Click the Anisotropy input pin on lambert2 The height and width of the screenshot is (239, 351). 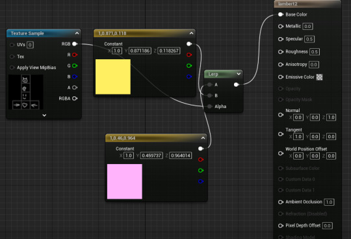click(x=281, y=64)
